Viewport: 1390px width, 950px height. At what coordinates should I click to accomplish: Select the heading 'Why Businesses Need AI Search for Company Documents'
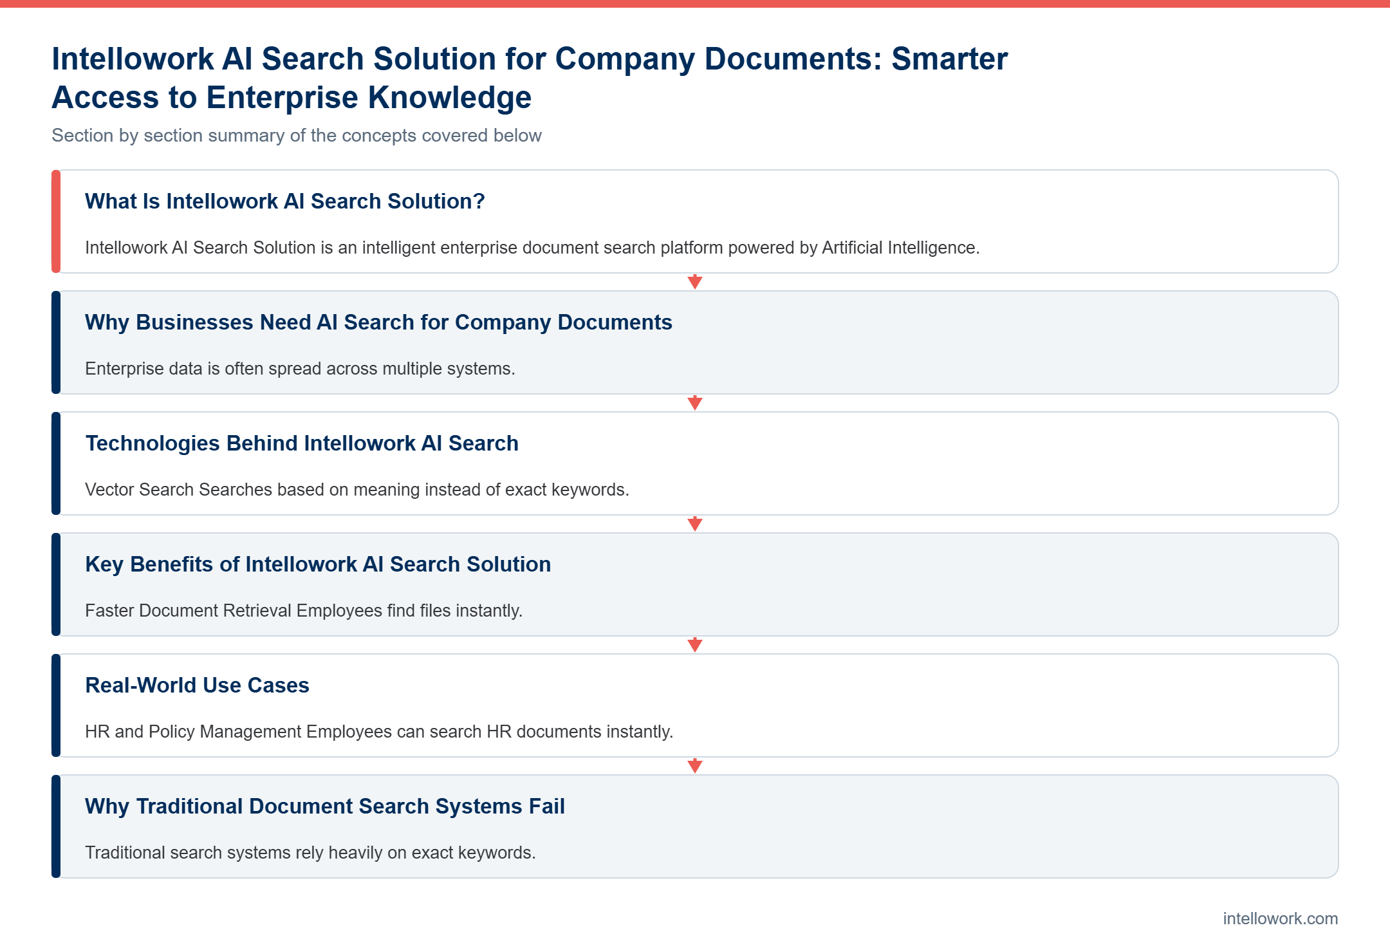378,322
